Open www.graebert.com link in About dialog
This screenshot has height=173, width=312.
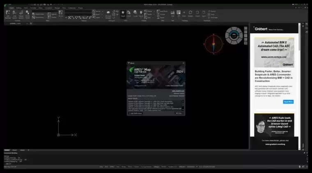click(178, 91)
